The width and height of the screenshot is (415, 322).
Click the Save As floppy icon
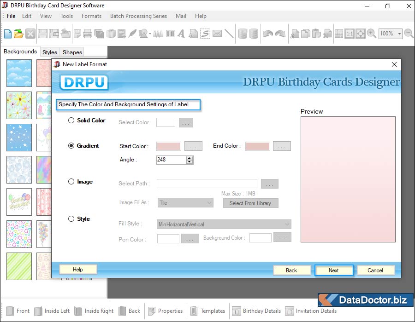54,34
